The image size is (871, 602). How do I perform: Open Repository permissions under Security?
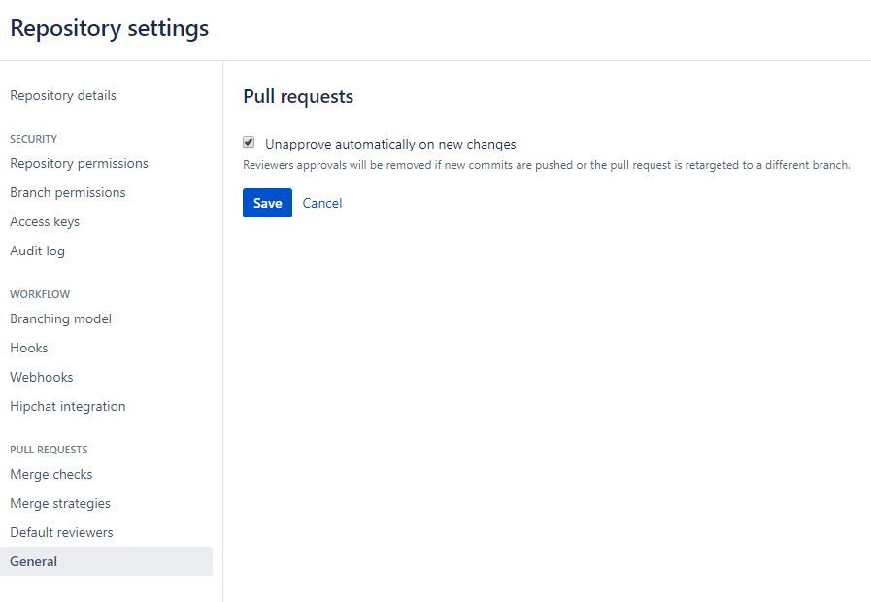point(79,163)
